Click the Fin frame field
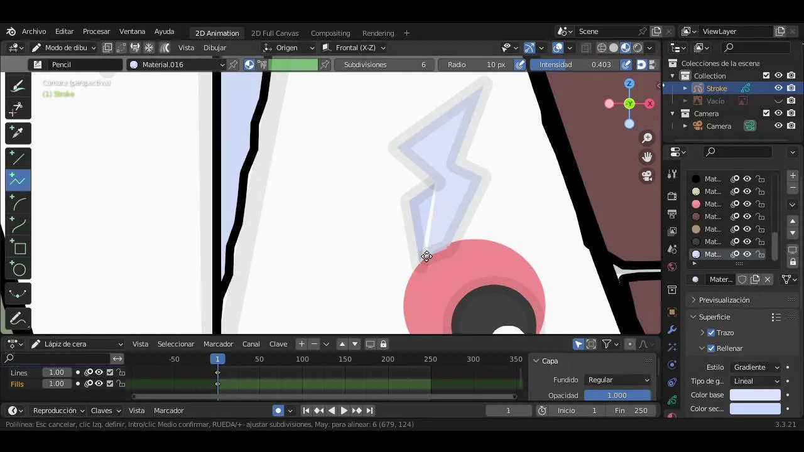Image resolution: width=804 pixels, height=452 pixels. 631,411
